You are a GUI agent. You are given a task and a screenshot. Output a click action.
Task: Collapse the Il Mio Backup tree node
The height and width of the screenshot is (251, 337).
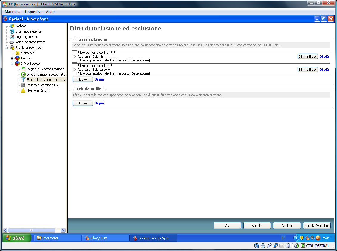pyautogui.click(x=12, y=64)
